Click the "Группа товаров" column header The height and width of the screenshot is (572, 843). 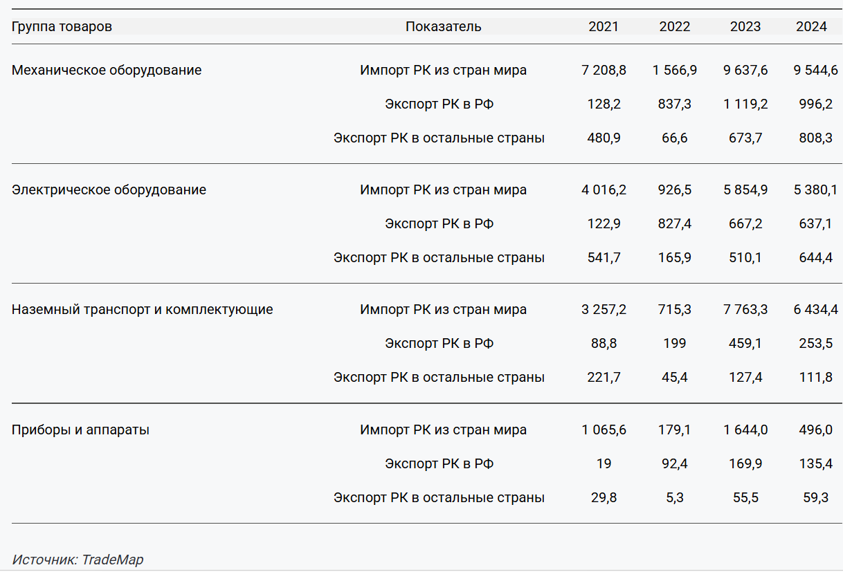click(62, 27)
